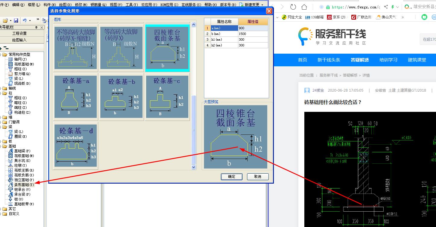Click the 京东 bookmark

click(x=337, y=17)
